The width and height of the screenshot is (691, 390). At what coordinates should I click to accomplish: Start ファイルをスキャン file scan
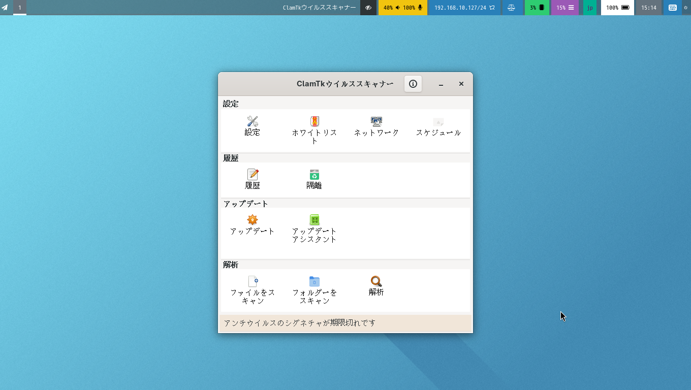(253, 290)
